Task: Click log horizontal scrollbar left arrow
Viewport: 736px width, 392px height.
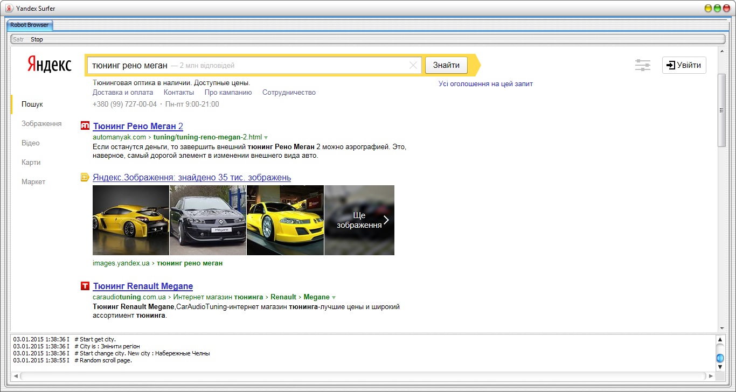Action: tap(16, 376)
